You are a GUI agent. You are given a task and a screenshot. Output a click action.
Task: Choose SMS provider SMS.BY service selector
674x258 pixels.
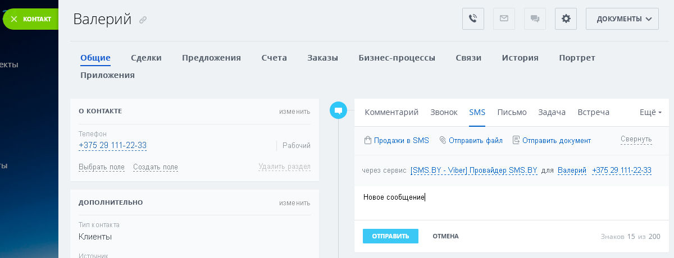tap(473, 170)
